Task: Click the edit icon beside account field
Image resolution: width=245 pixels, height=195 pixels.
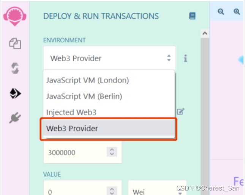Action: [181, 111]
